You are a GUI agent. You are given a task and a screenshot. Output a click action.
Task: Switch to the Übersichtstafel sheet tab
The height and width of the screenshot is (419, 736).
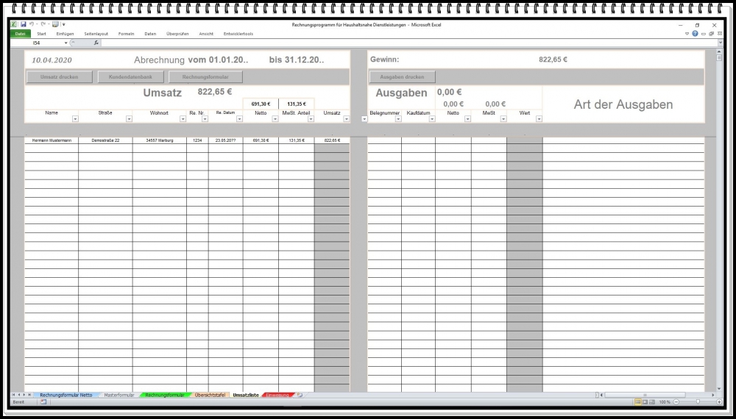click(x=210, y=395)
